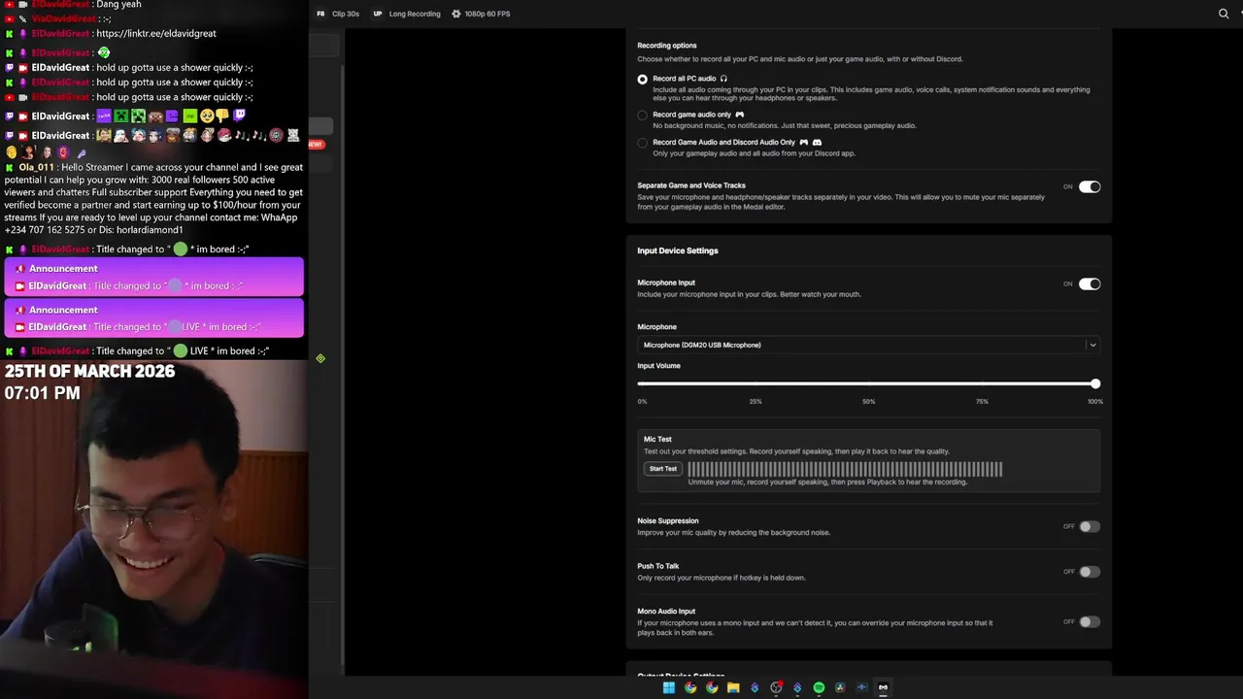Select Record Game Audio and Discord Audio Only
1243x699 pixels.
pyautogui.click(x=643, y=144)
